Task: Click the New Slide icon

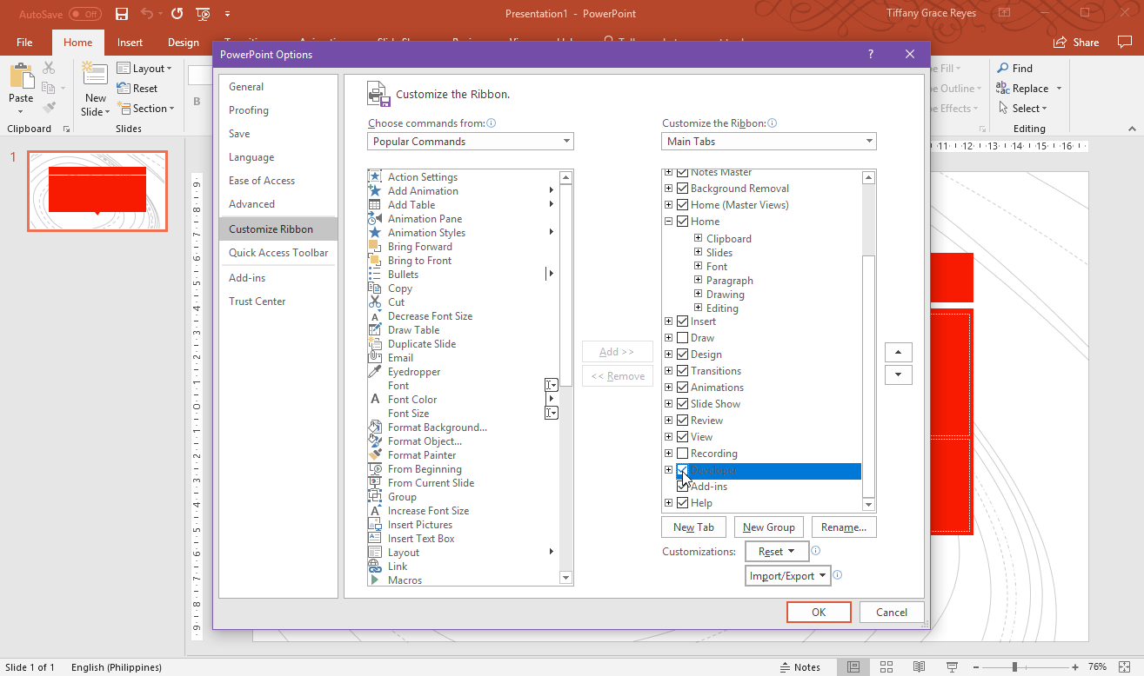Action: tap(95, 75)
